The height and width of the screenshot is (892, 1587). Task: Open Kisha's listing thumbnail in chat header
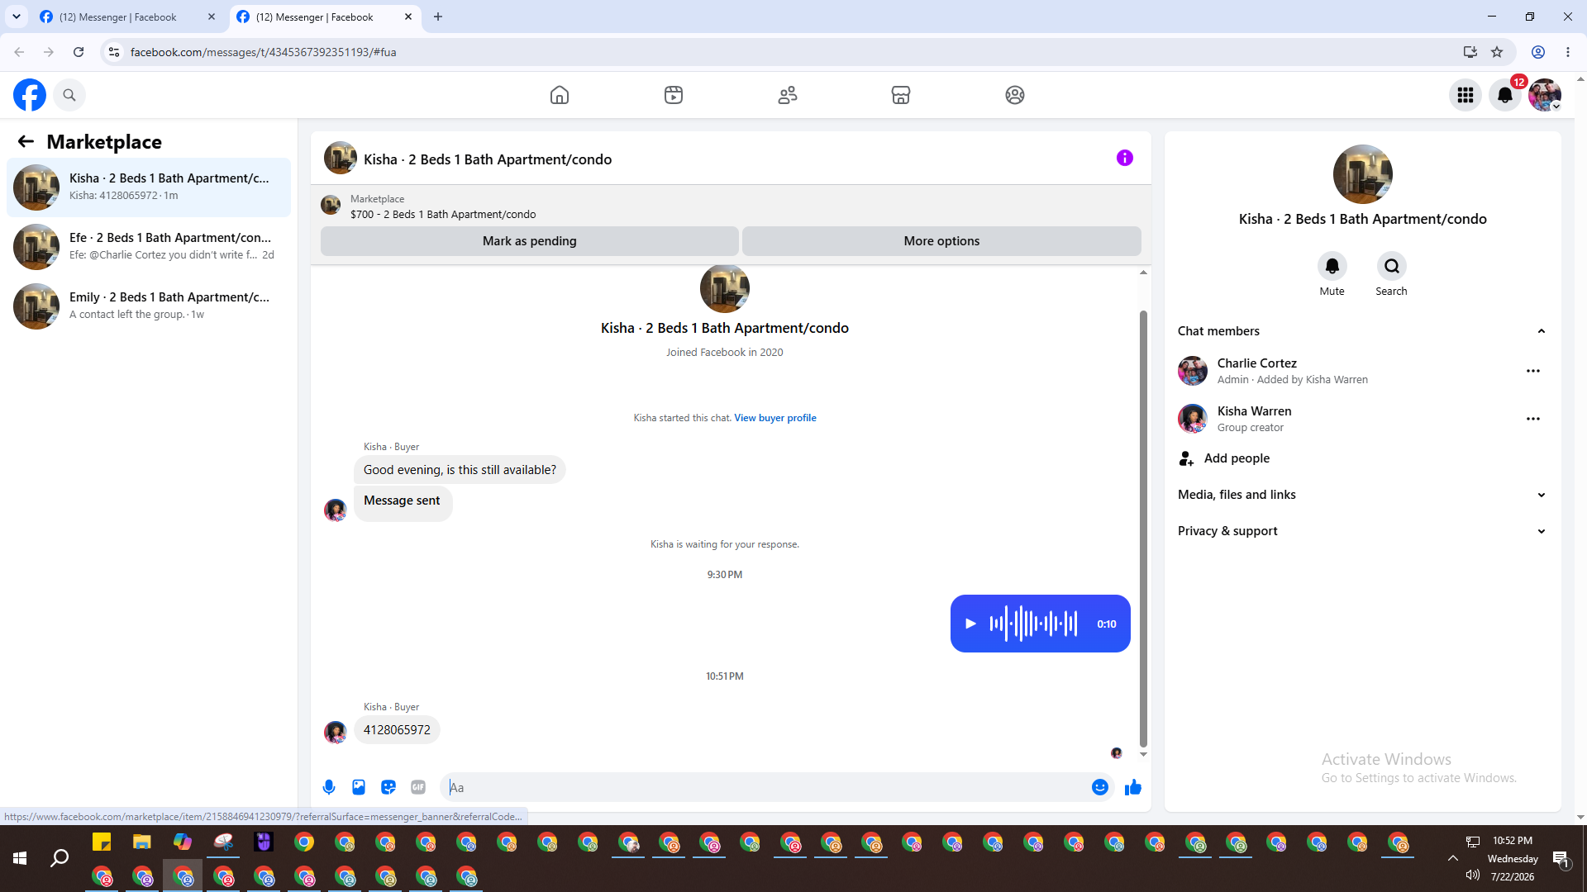click(x=341, y=158)
